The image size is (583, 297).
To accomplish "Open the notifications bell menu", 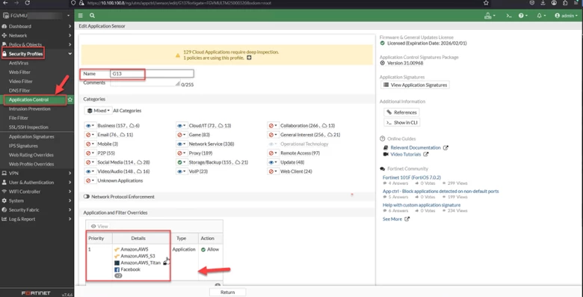I will tap(541, 16).
